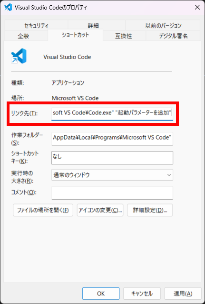This screenshot has height=304, width=205.
Task: Click ファイルの場所を開く button
Action: tap(43, 210)
